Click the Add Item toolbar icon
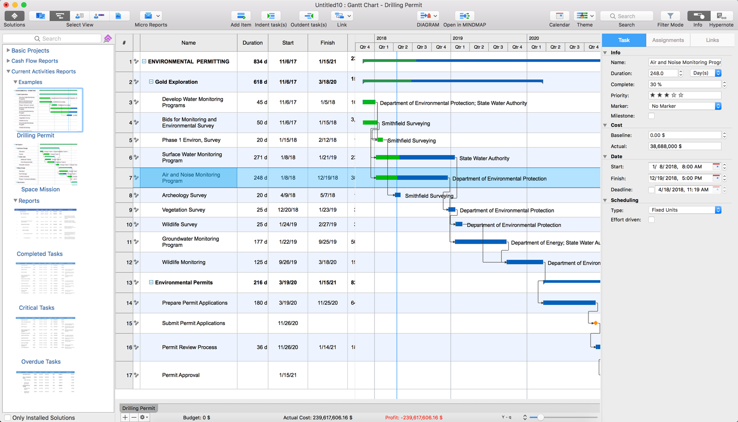The image size is (738, 422). pyautogui.click(x=241, y=16)
